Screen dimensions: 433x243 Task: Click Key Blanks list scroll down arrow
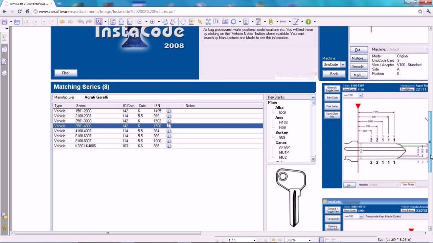pyautogui.click(x=313, y=159)
